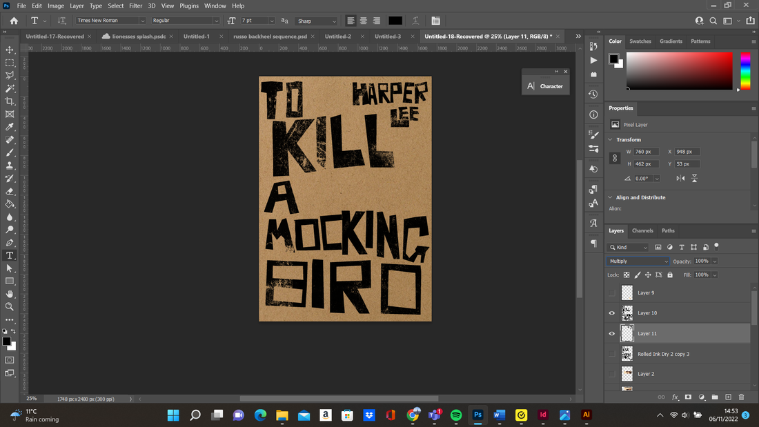Toggle lock all for layer
The image size is (759, 427).
[x=670, y=275]
